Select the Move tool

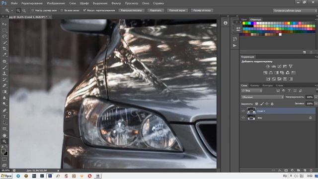click(4, 24)
